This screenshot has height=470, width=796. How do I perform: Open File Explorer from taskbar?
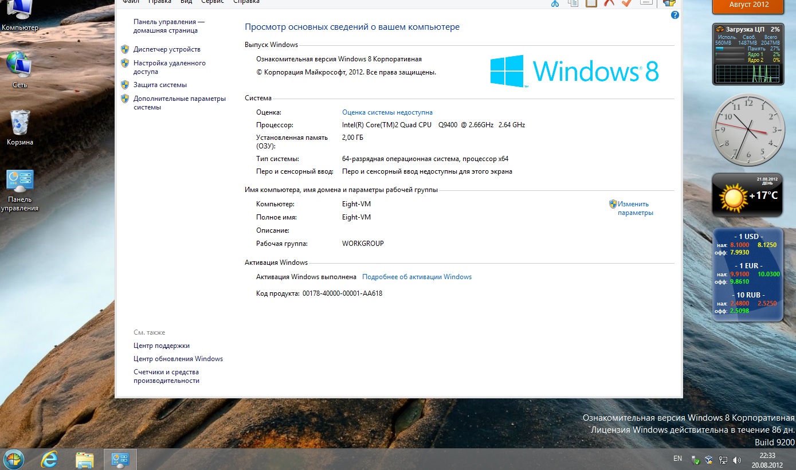tap(85, 459)
